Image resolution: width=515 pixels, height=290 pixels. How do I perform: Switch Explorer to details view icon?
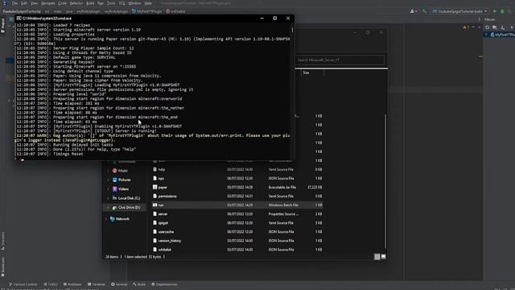point(377,257)
